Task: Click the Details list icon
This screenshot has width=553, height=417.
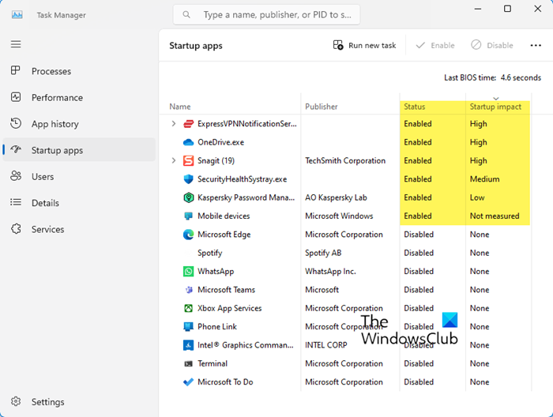Action: (x=16, y=202)
